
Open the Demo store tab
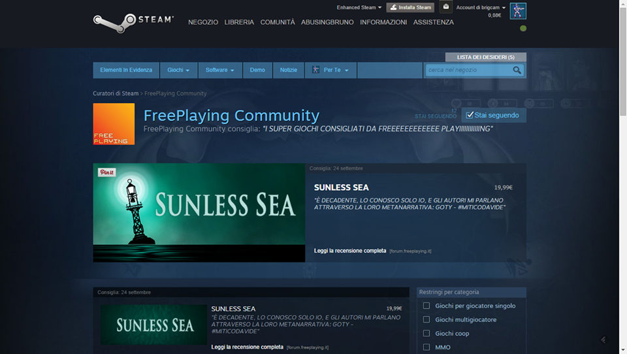257,70
